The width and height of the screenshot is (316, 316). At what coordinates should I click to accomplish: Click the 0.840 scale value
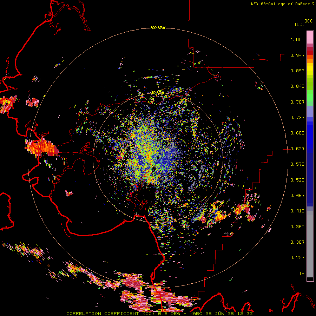pyautogui.click(x=297, y=86)
